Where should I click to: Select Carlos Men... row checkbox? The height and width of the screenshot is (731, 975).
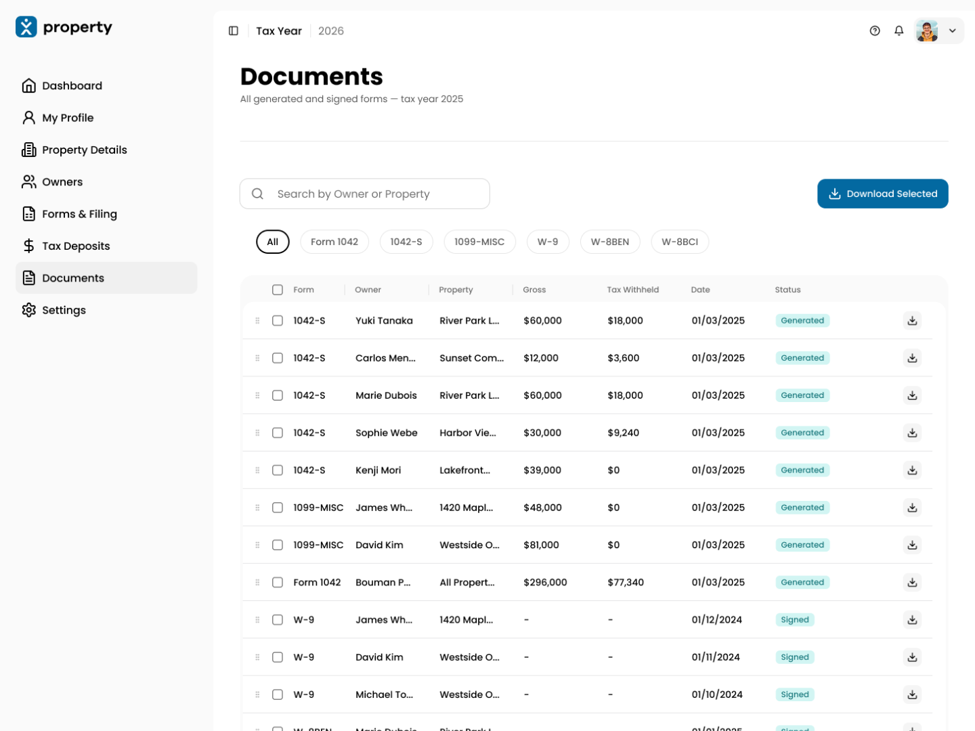point(278,358)
